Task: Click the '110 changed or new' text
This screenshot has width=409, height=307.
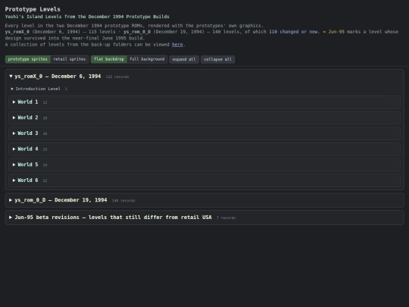Action: 294,32
